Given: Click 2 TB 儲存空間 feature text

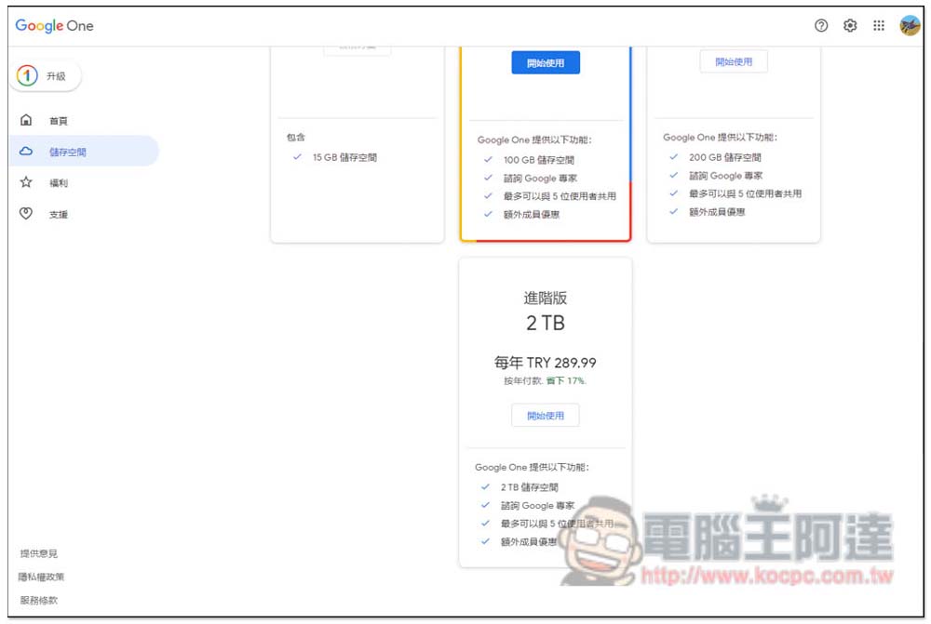Looking at the screenshot, I should (x=529, y=487).
